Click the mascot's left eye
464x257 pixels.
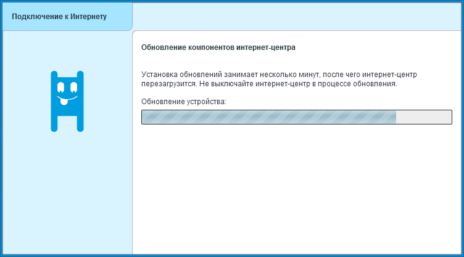pos(60,86)
